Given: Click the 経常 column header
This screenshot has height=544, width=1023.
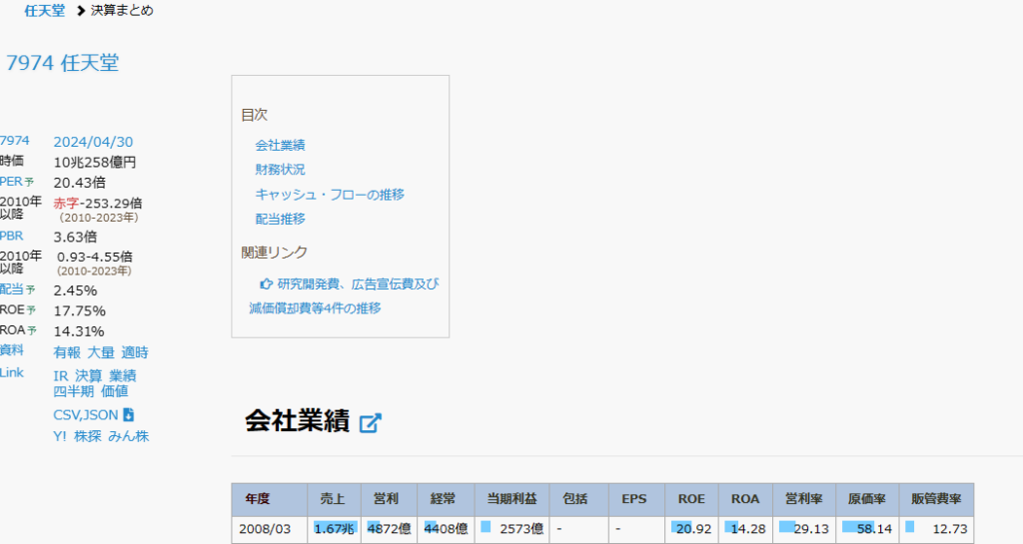Looking at the screenshot, I should tap(447, 499).
